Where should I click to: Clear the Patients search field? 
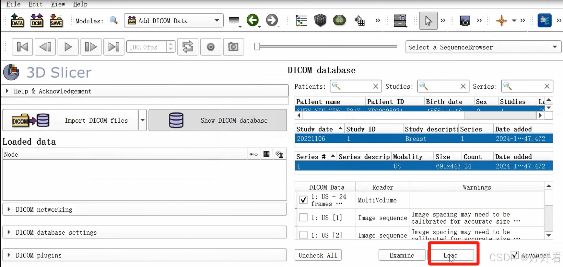tap(375, 86)
